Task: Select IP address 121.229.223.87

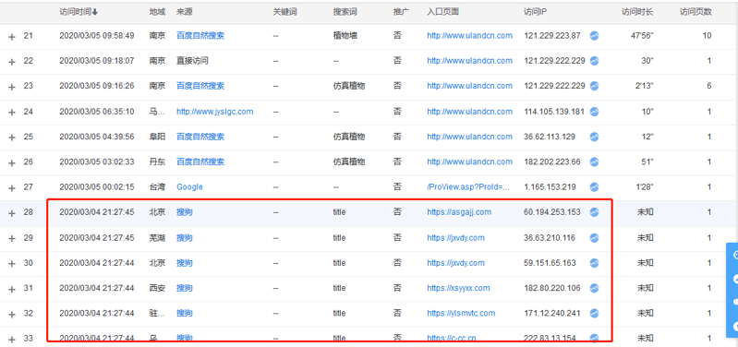Action: point(552,36)
